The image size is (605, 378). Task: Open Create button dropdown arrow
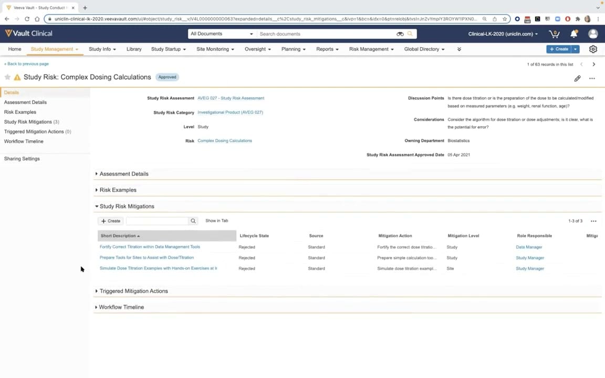click(575, 49)
